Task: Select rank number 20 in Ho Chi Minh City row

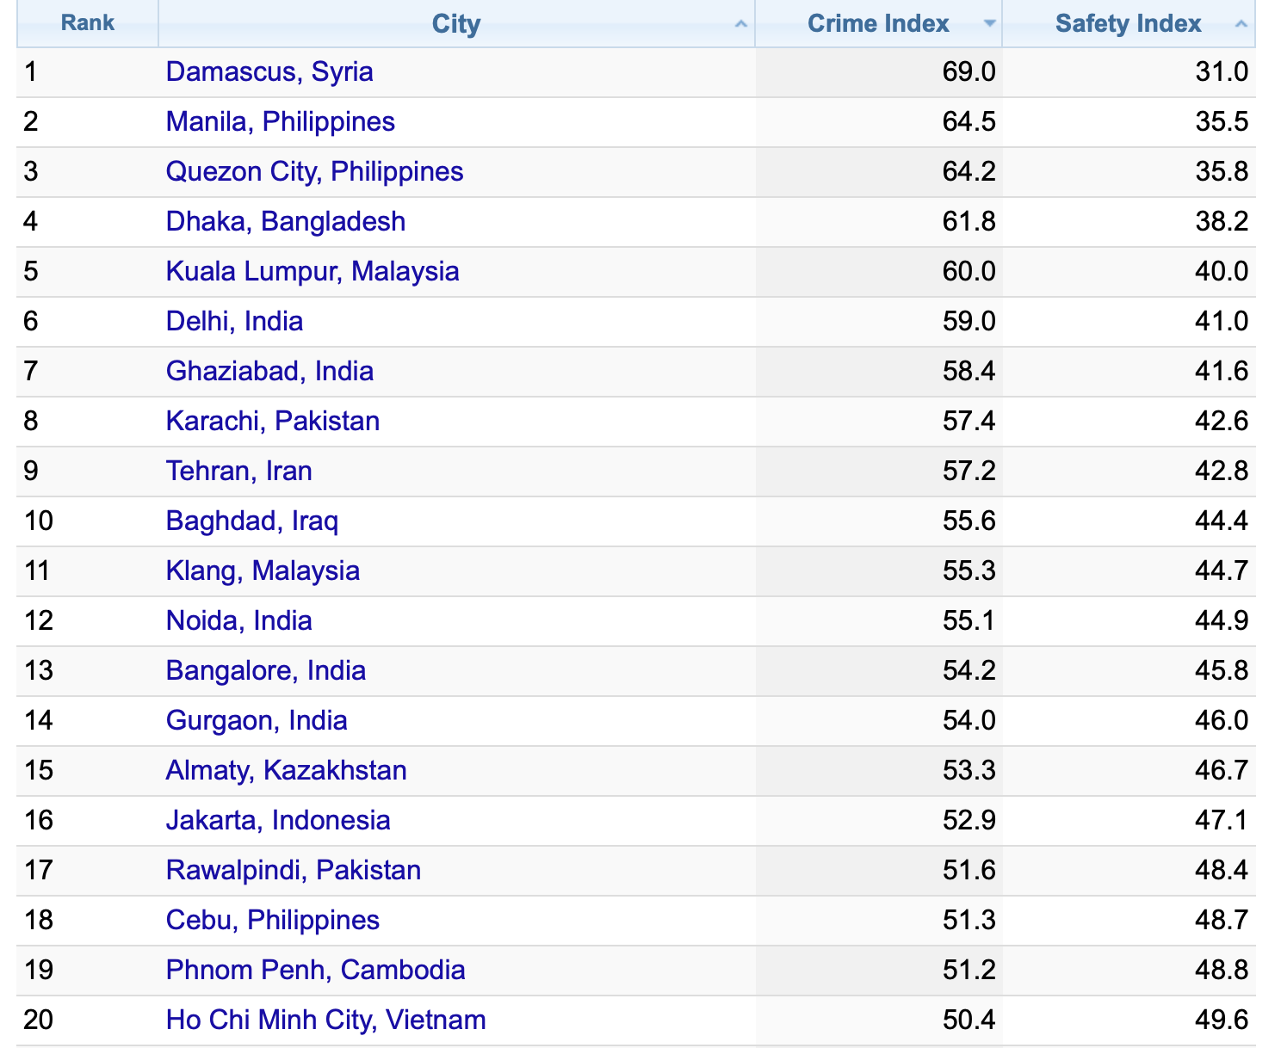Action: (x=39, y=1020)
